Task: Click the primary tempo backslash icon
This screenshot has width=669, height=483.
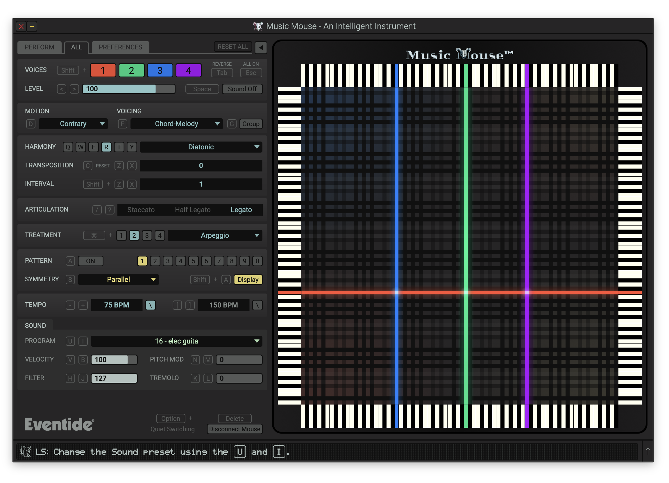Action: 151,305
